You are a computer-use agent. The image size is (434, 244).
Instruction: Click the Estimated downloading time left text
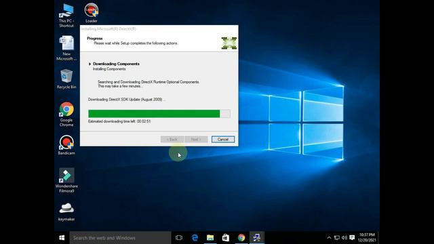[119, 121]
